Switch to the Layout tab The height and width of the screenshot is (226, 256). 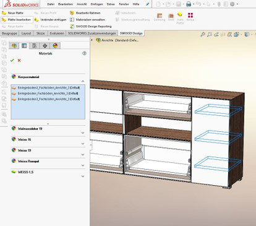coord(26,33)
